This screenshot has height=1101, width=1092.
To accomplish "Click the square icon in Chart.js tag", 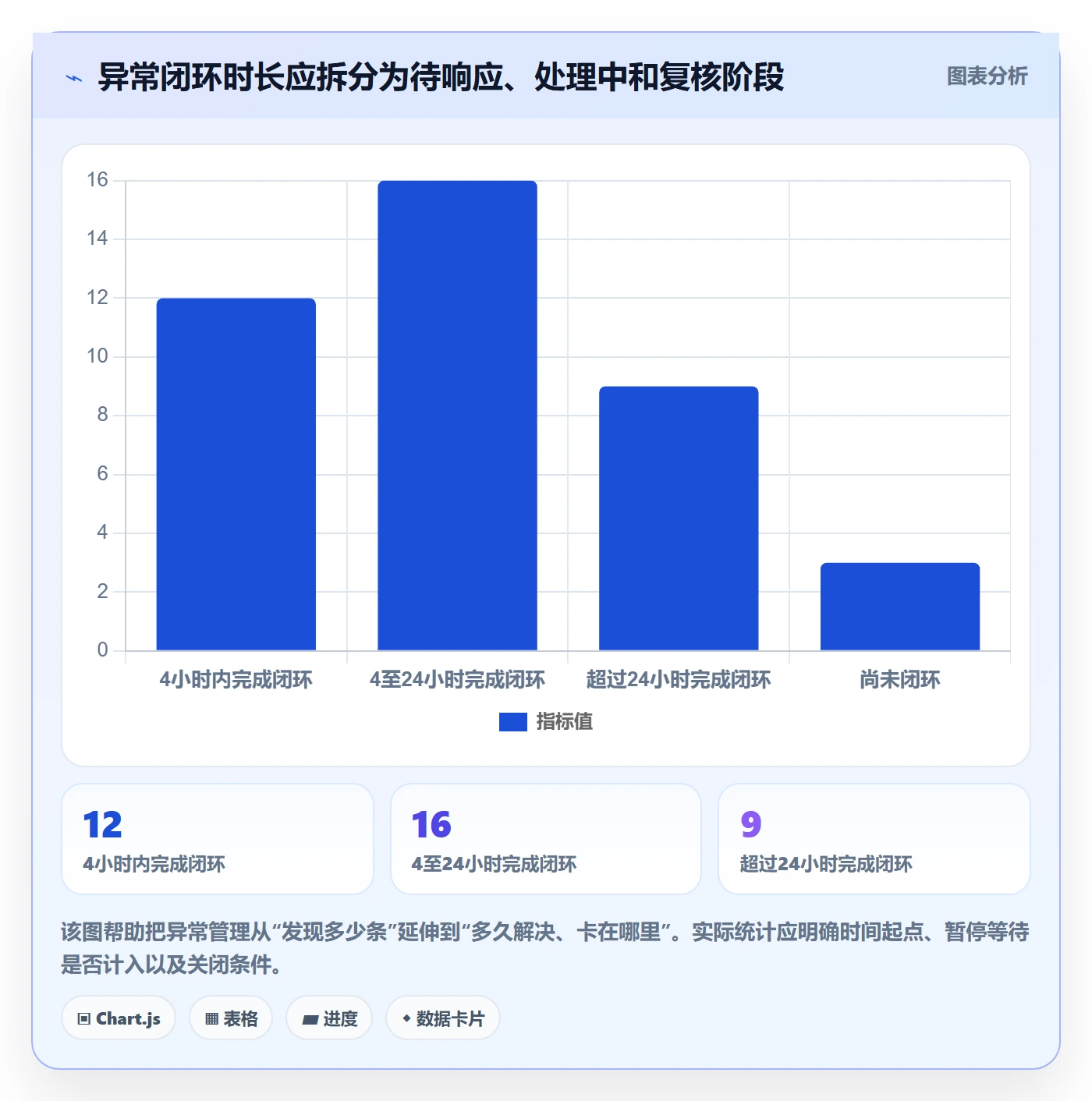I will point(84,1019).
